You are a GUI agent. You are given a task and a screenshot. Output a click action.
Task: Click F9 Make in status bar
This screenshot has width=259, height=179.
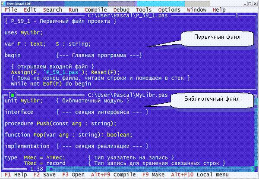pos(153,175)
